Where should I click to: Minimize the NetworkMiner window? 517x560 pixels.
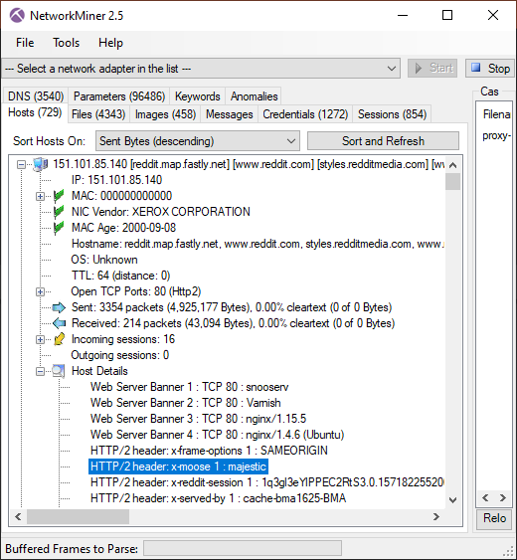coord(403,15)
